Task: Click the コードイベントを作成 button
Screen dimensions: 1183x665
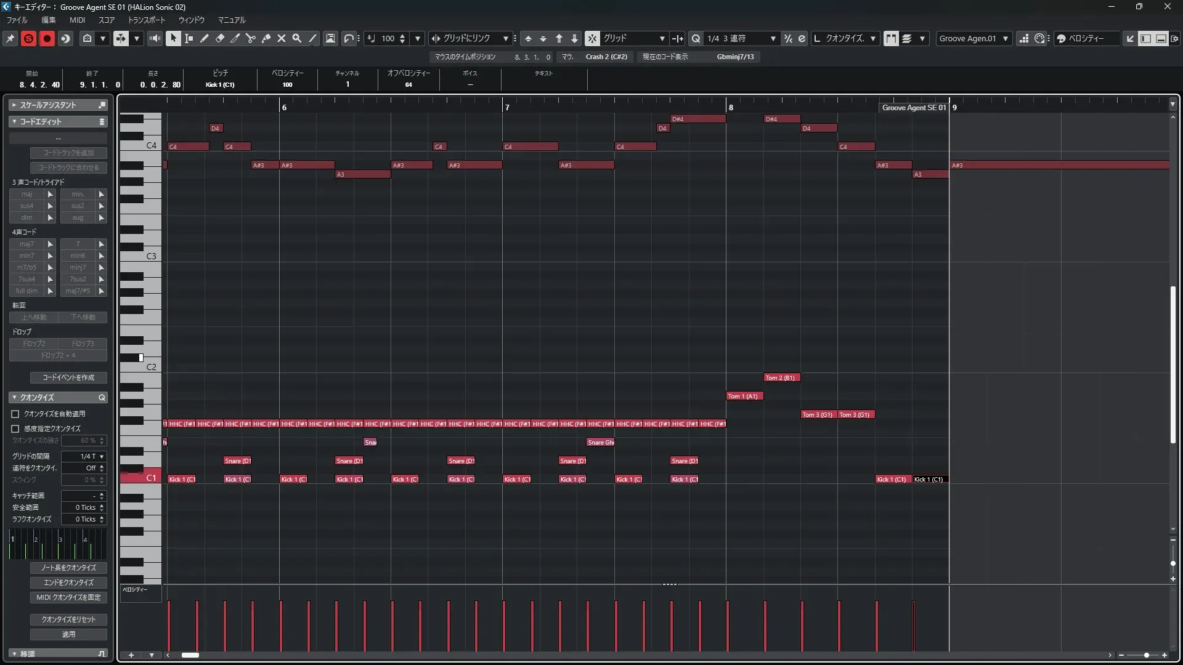Action: click(68, 377)
